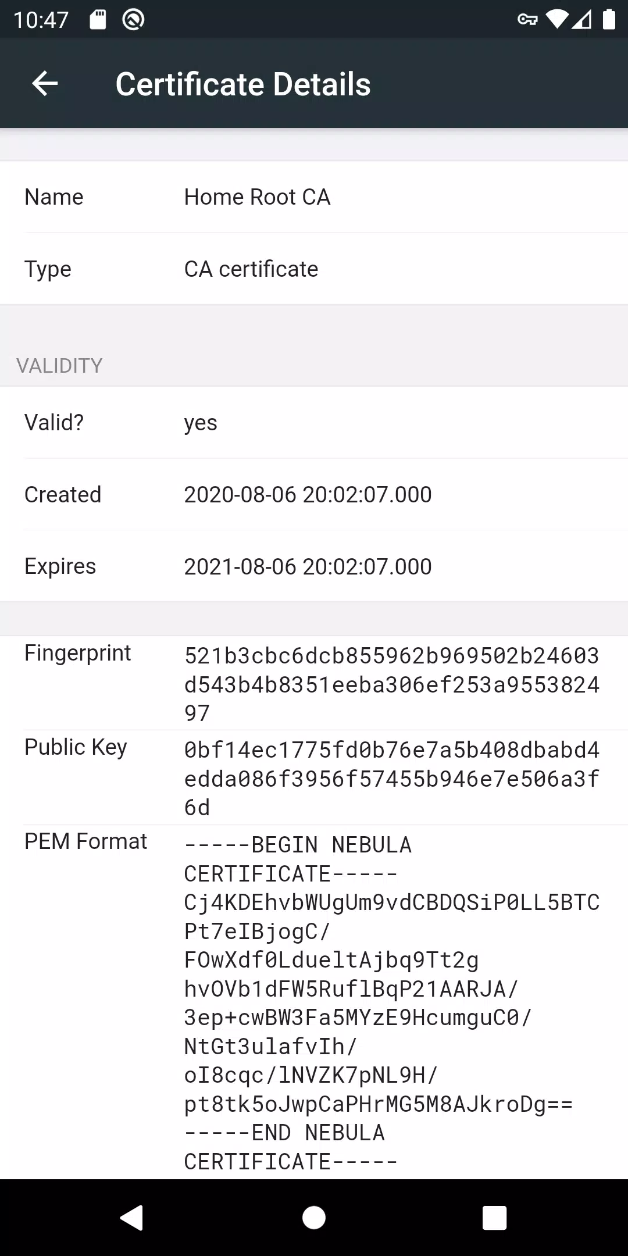Viewport: 628px width, 1256px height.
Task: Select the CA certificate type row
Action: tap(314, 269)
